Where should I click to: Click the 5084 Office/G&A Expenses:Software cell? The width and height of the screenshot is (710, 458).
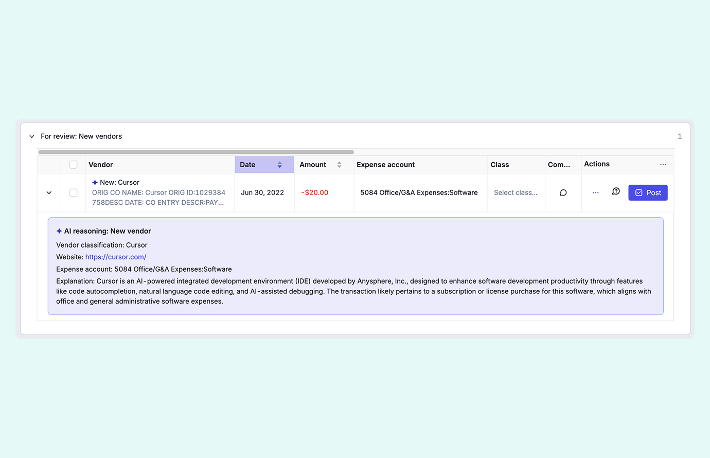[x=419, y=192]
